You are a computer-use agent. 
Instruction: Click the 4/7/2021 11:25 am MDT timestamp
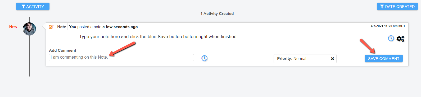click(388, 26)
